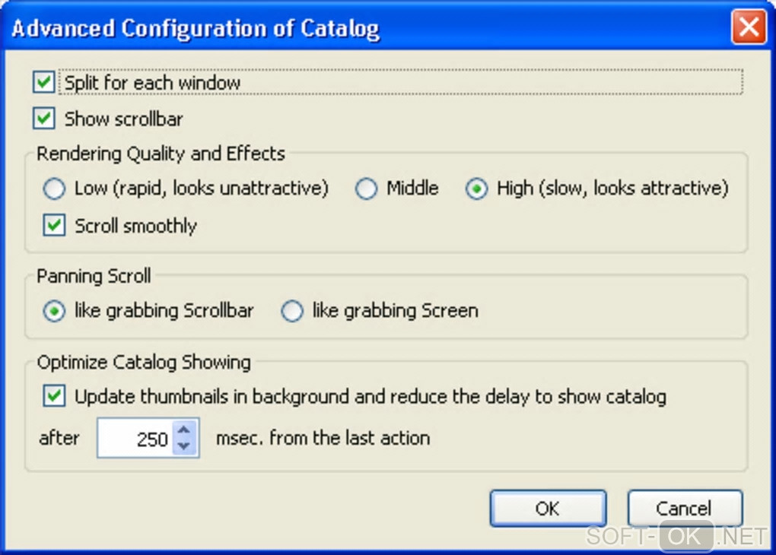Disable the Scroll smoothly option
This screenshot has height=555, width=776.
coord(54,226)
